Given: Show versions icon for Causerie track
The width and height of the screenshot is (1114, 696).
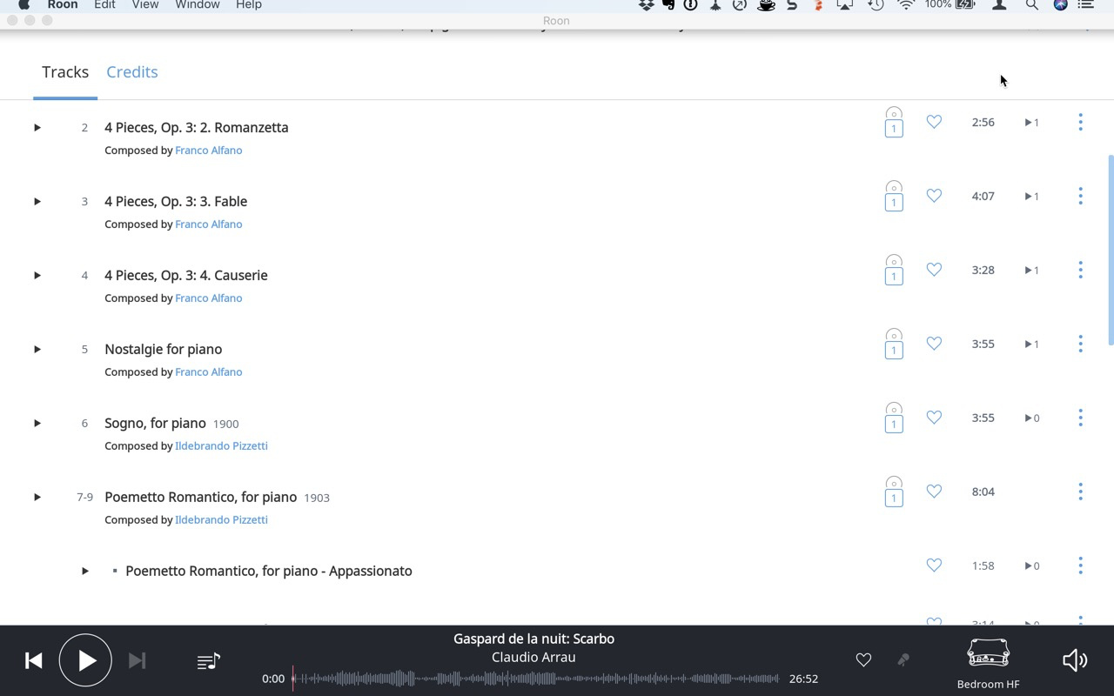Looking at the screenshot, I should click(x=894, y=270).
